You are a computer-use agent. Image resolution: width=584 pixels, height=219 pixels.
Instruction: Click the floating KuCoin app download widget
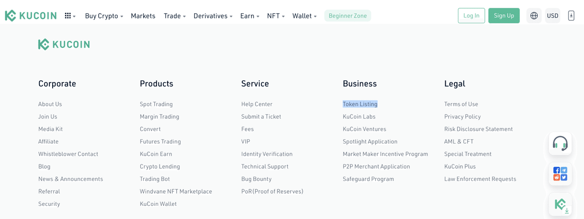coord(560,204)
